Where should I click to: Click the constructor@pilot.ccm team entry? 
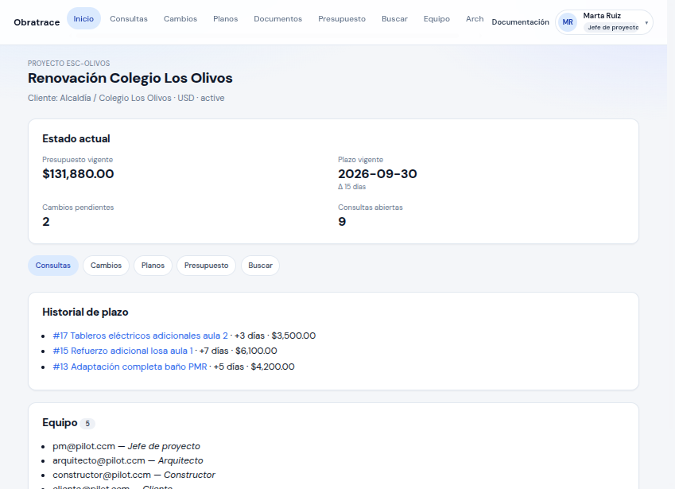point(134,475)
